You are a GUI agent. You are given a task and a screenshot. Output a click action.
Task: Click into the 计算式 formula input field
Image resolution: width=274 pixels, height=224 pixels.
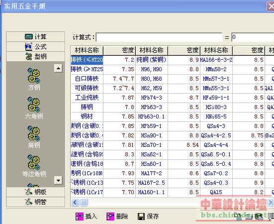[159, 37]
